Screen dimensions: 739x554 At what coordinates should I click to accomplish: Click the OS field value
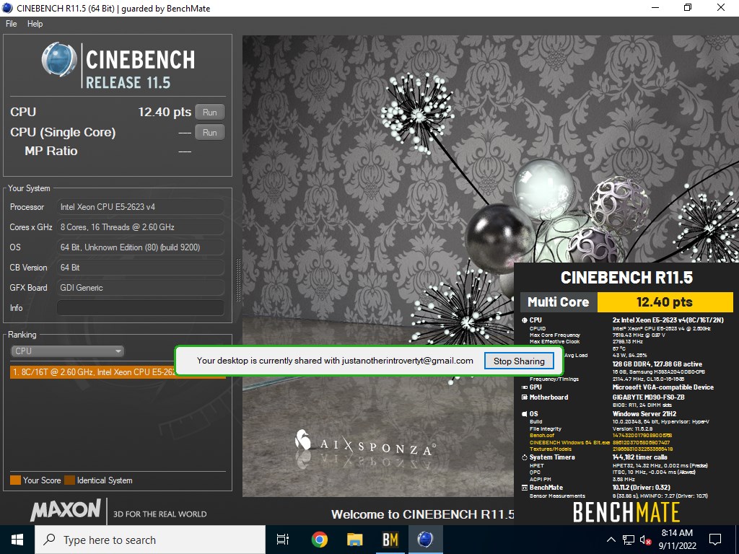tap(141, 247)
